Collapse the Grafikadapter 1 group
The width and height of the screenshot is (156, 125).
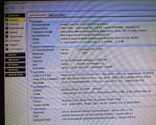point(31,86)
